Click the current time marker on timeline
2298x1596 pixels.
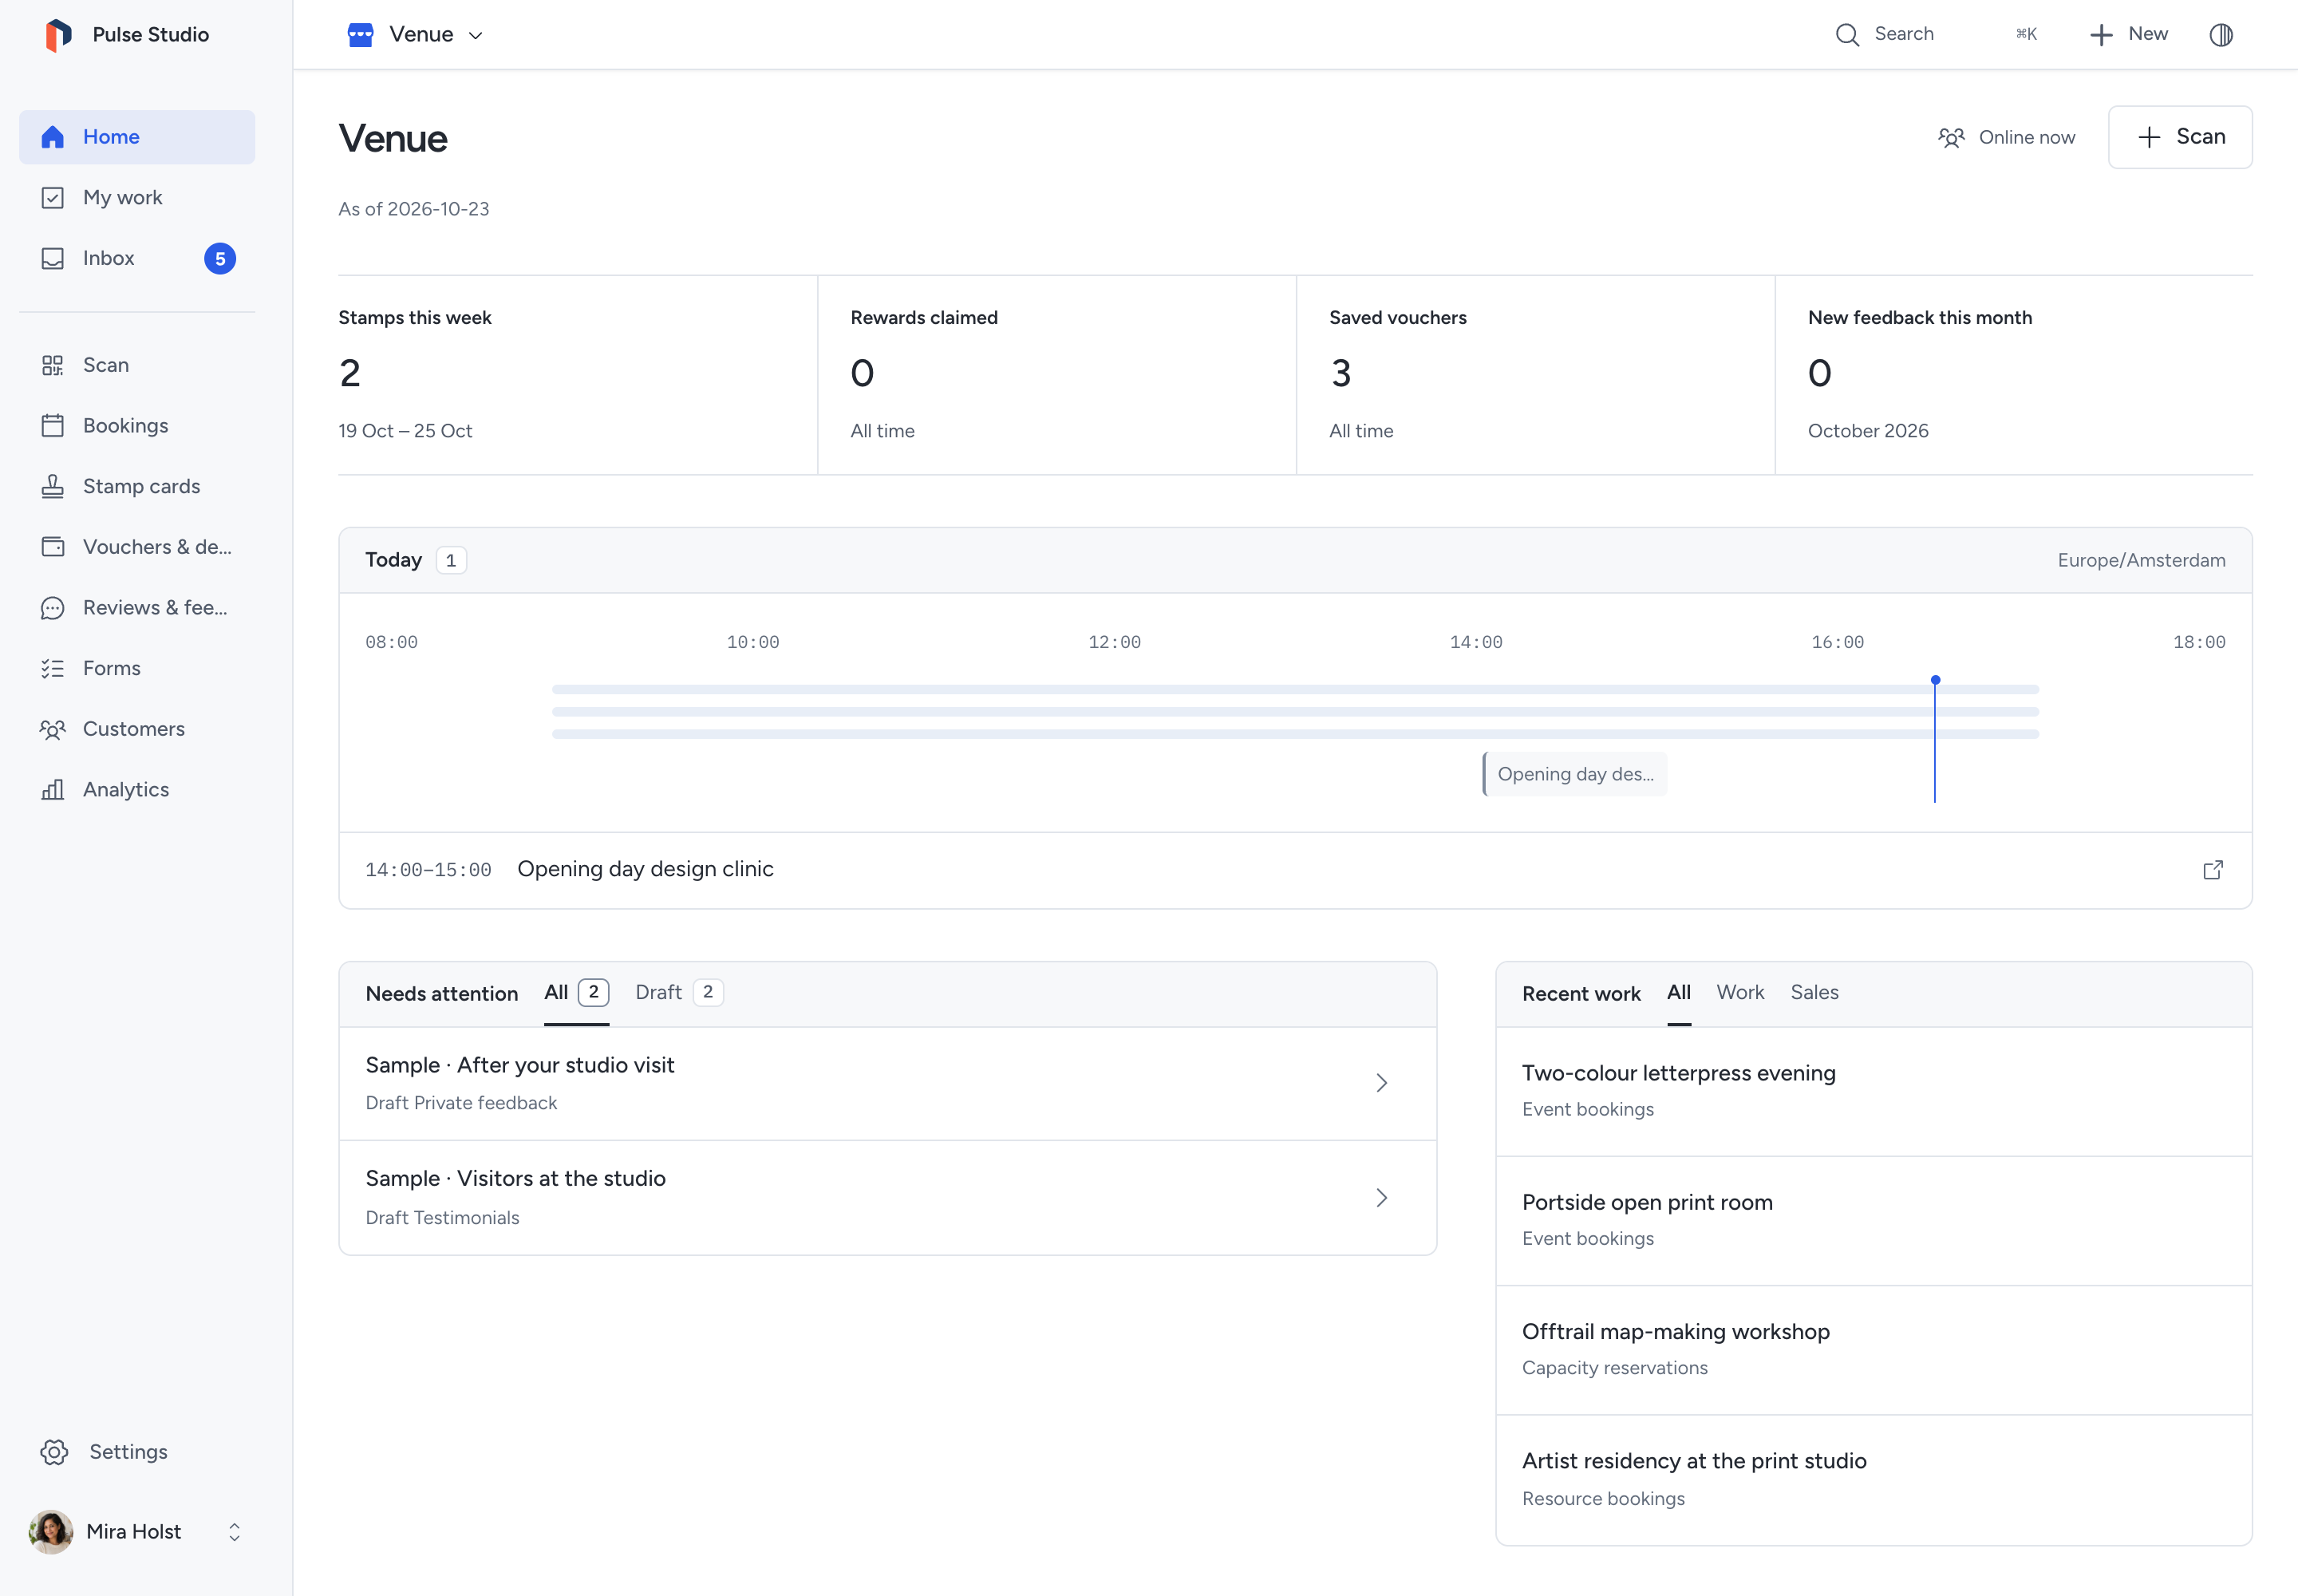(x=1935, y=740)
